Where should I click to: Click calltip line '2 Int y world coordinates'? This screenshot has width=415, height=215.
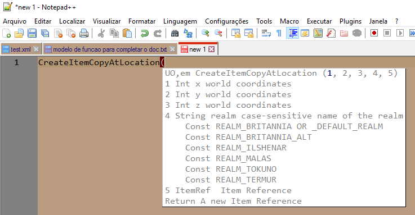point(228,94)
